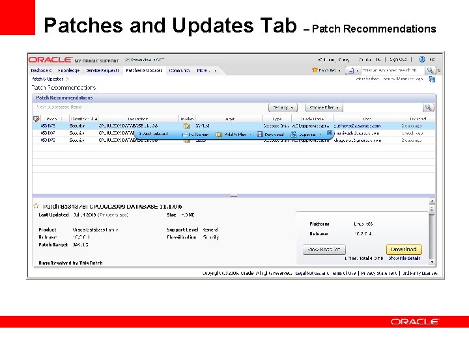Select the first Security patch row
Screen dimensions: 469x351
point(234,125)
